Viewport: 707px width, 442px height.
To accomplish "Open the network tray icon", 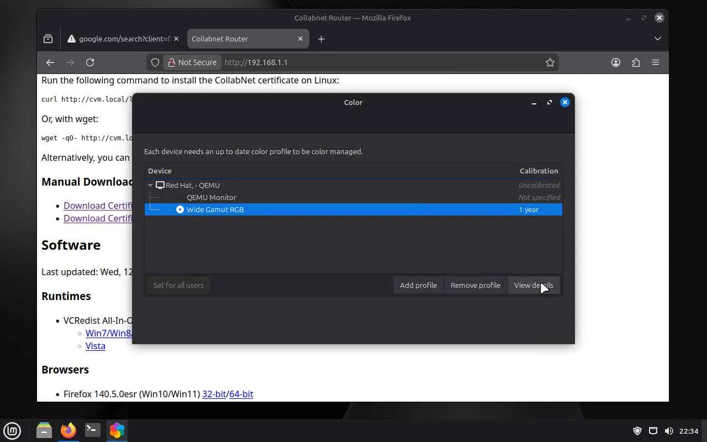I will [653, 431].
